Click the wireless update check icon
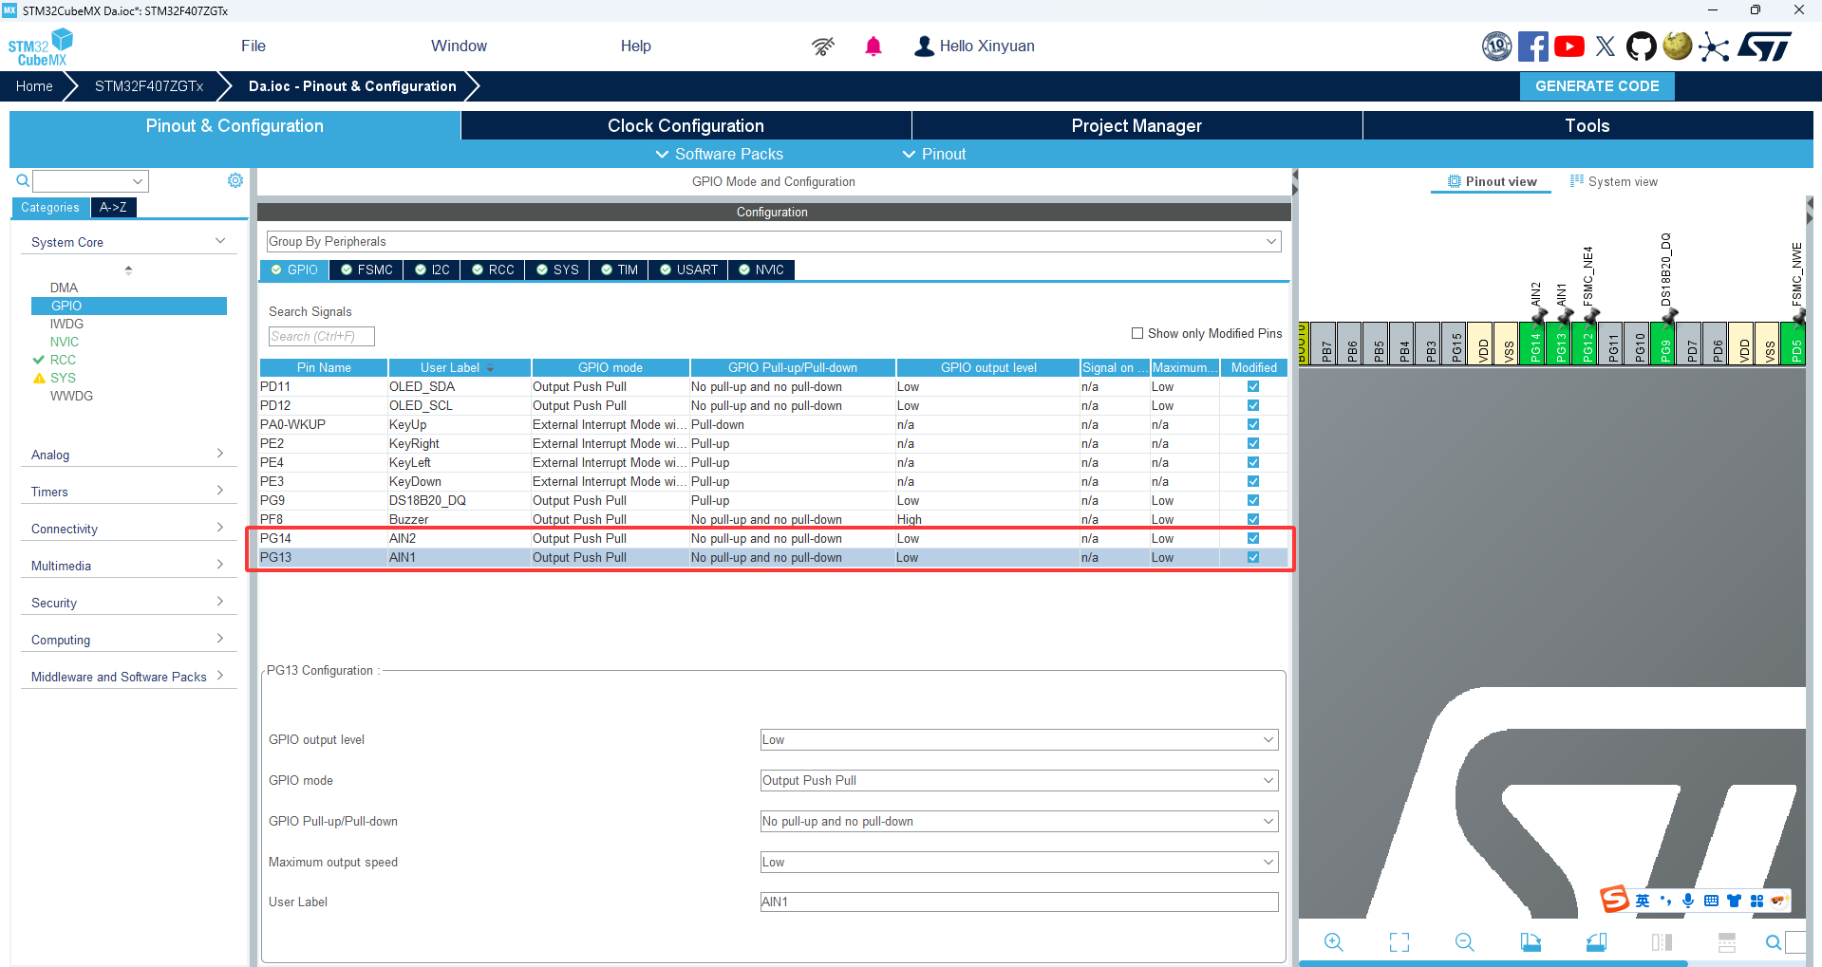 pos(823,46)
